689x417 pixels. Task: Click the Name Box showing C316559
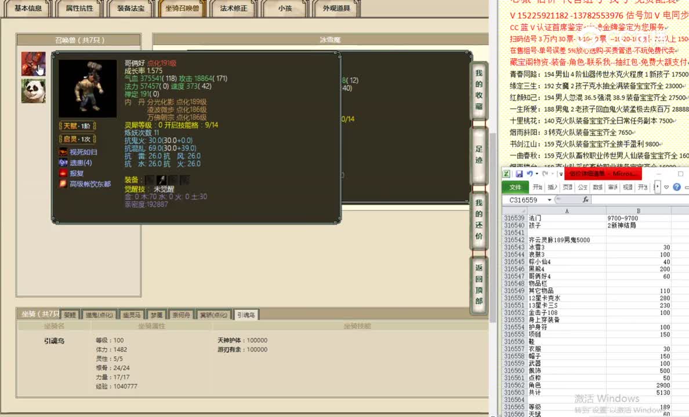tap(524, 200)
